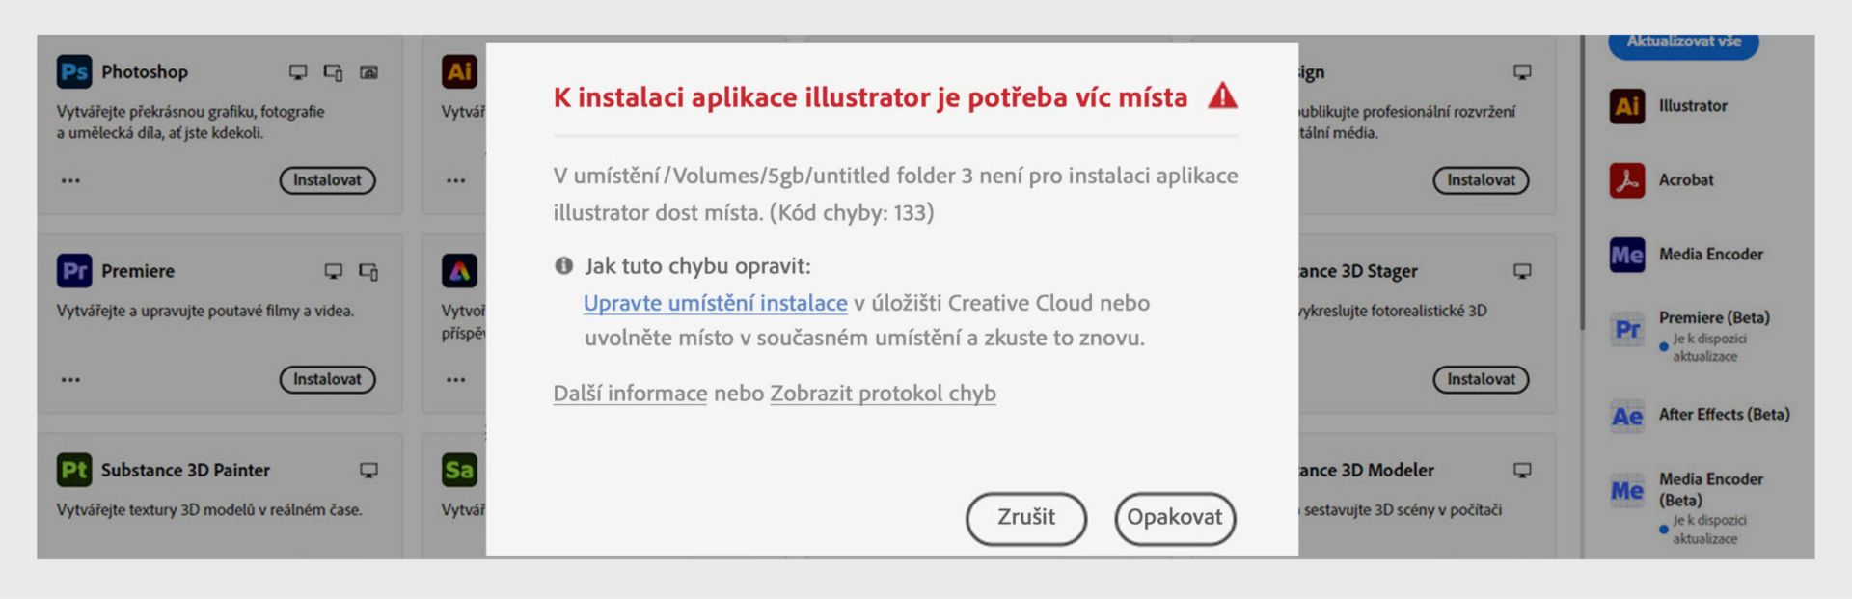Click the Substance 3D Modeler title

[1367, 471]
